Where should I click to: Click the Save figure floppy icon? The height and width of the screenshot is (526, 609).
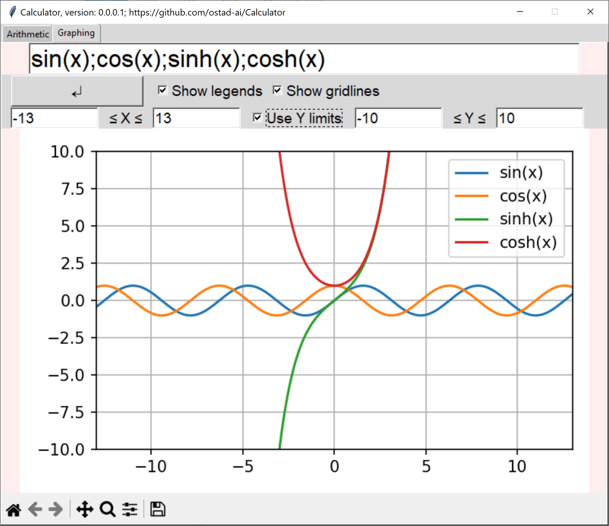pyautogui.click(x=157, y=510)
